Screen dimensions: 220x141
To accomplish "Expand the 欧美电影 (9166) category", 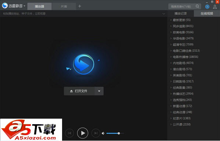I will (x=171, y=32).
